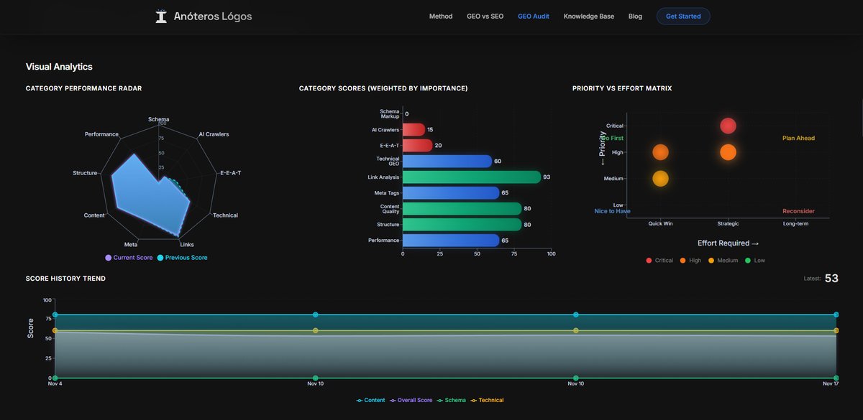The width and height of the screenshot is (863, 420).
Task: Click the Performance radar axis label
Action: (101, 134)
